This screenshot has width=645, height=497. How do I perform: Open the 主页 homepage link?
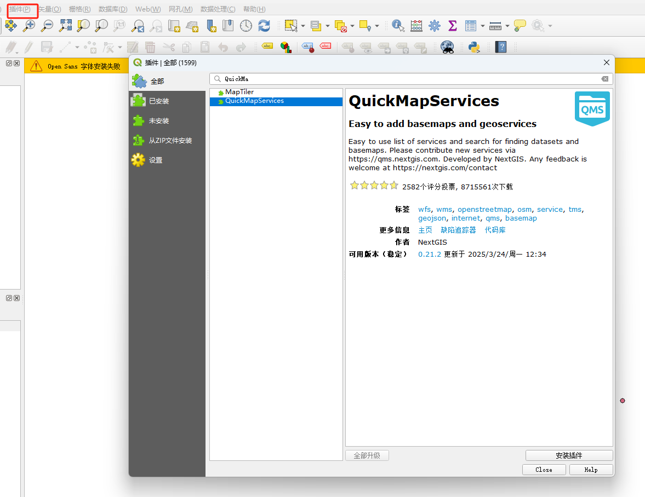(425, 230)
